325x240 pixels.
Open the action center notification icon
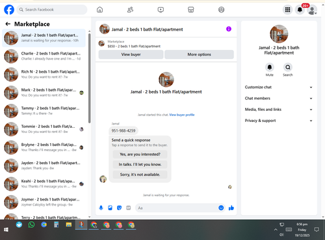[x=317, y=230]
